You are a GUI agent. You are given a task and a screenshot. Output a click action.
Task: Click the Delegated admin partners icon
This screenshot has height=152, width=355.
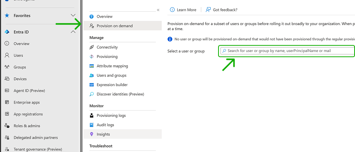click(x=7, y=137)
